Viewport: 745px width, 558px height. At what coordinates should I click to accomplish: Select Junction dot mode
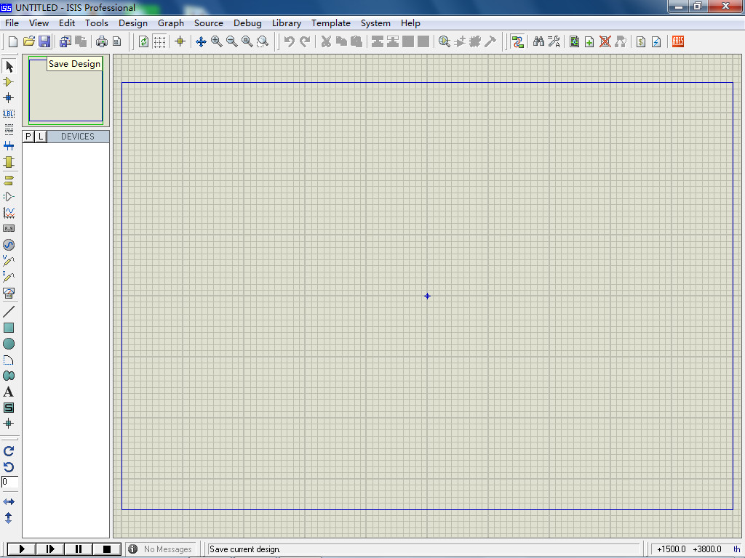(x=9, y=98)
